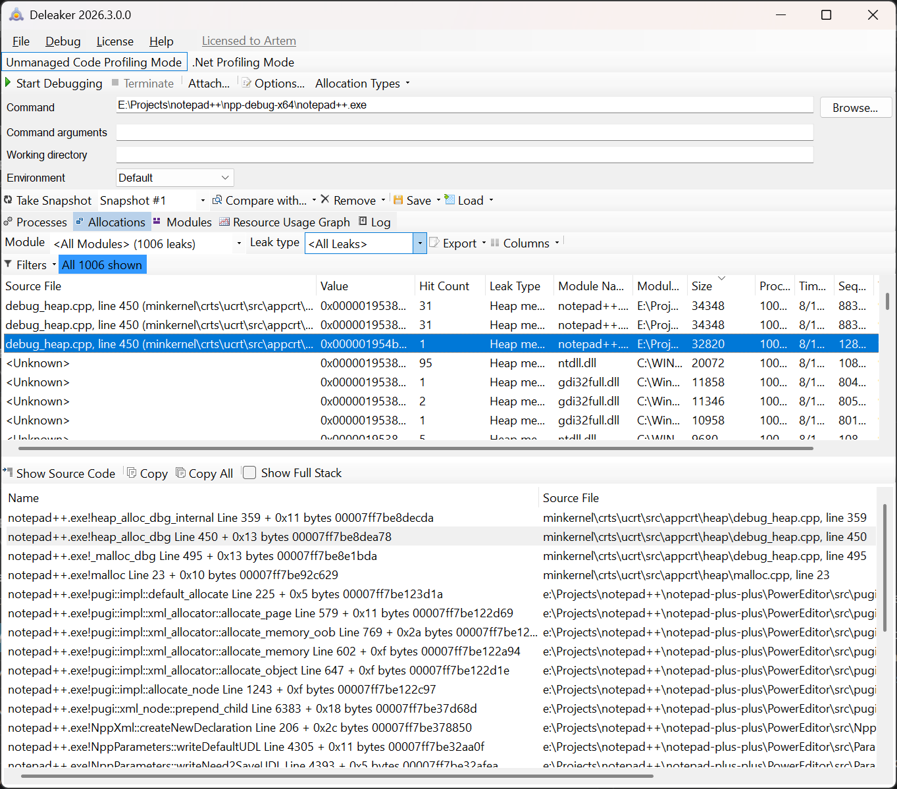
Task: Click the Browse... button
Action: pos(856,107)
